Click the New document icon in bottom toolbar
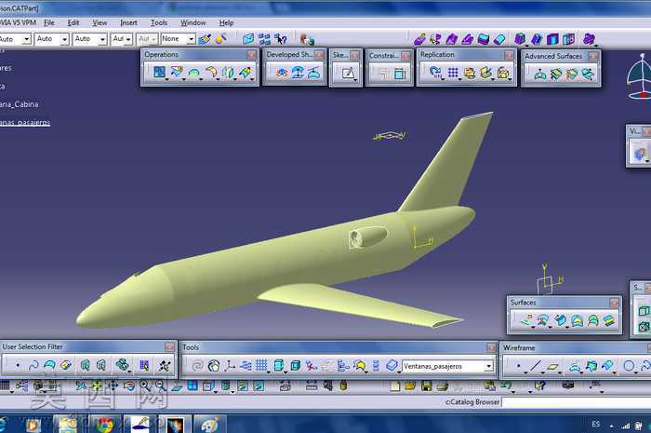This screenshot has width=651, height=433. click(x=395, y=386)
